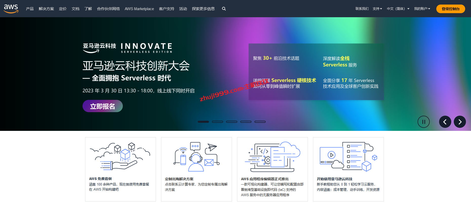Expand the 我的账户 dropdown
The image size is (471, 203).
(x=422, y=9)
